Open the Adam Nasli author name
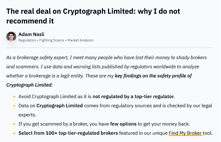221x142 pixels. (31, 34)
